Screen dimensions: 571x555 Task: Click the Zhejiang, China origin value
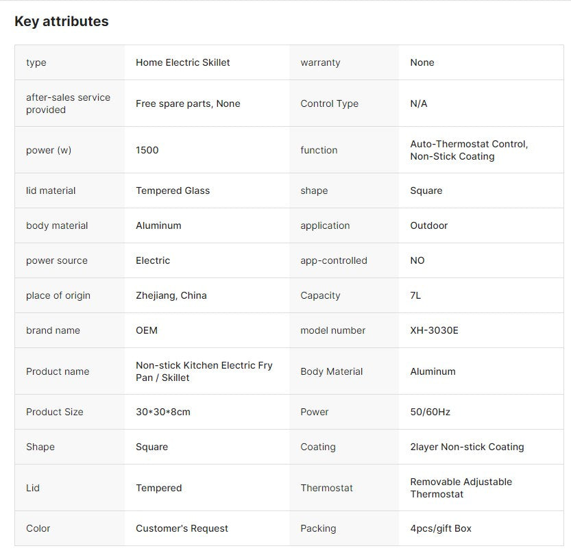171,295
